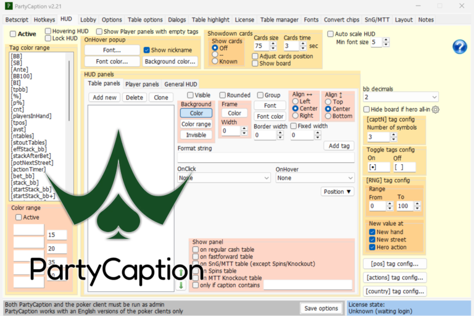Viewport: 474px width, 316px height.
Task: Click the Format string input field
Action: pyautogui.click(x=266, y=158)
